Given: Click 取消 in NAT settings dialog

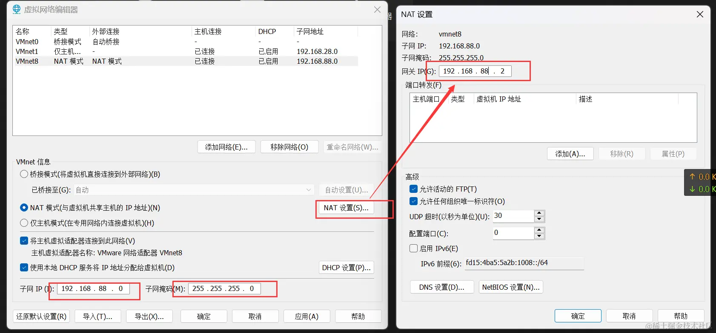Looking at the screenshot, I should (x=630, y=316).
